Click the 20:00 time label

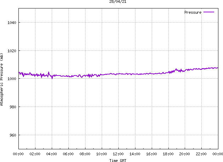click(184, 154)
